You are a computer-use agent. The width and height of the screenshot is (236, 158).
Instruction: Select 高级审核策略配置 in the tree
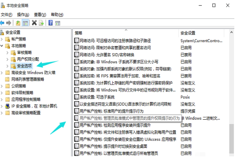[x=26, y=113]
